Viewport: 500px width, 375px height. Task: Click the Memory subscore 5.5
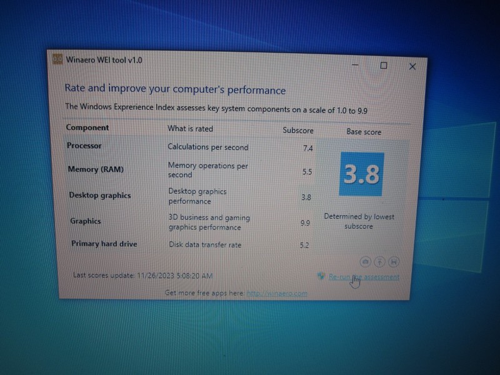point(307,172)
